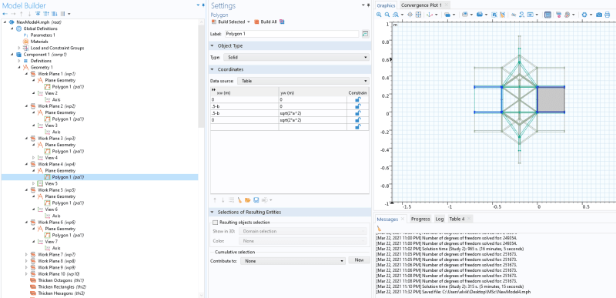The image size is (616, 298).
Task: Click the Previous Node back arrow in Model Builder
Action: click(x=5, y=14)
